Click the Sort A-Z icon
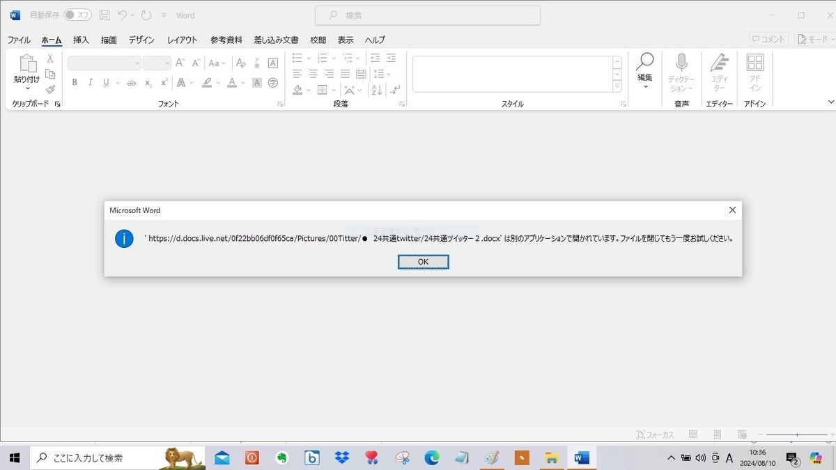Viewport: 836px width, 470px height. click(376, 90)
